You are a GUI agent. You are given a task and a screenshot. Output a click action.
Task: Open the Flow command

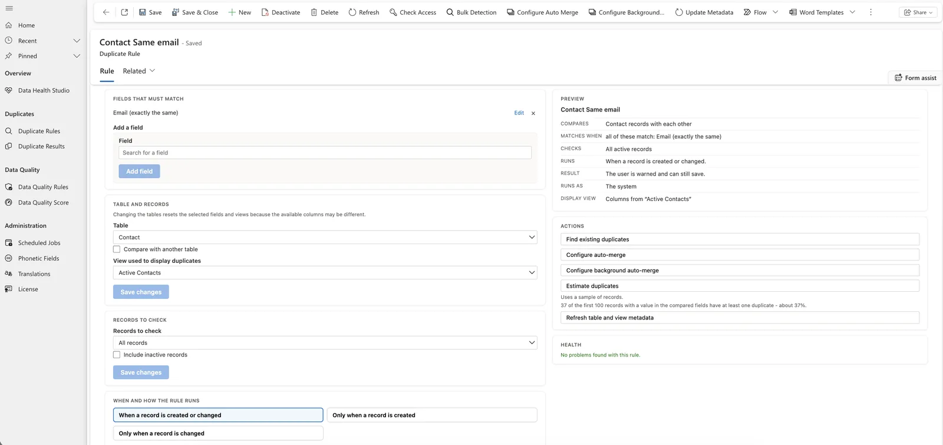(x=755, y=12)
